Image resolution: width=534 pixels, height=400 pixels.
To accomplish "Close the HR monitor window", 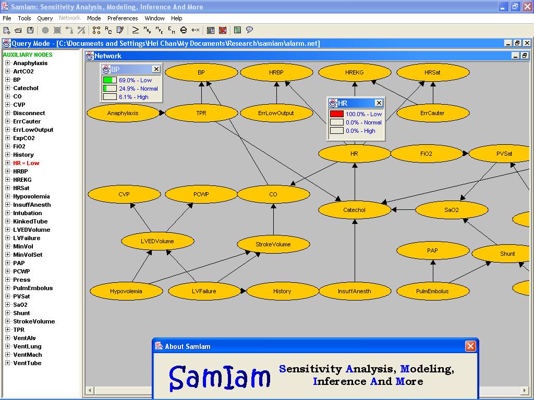I will point(379,103).
